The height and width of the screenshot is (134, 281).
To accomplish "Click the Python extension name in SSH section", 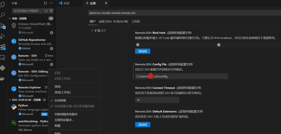I will 23,106.
